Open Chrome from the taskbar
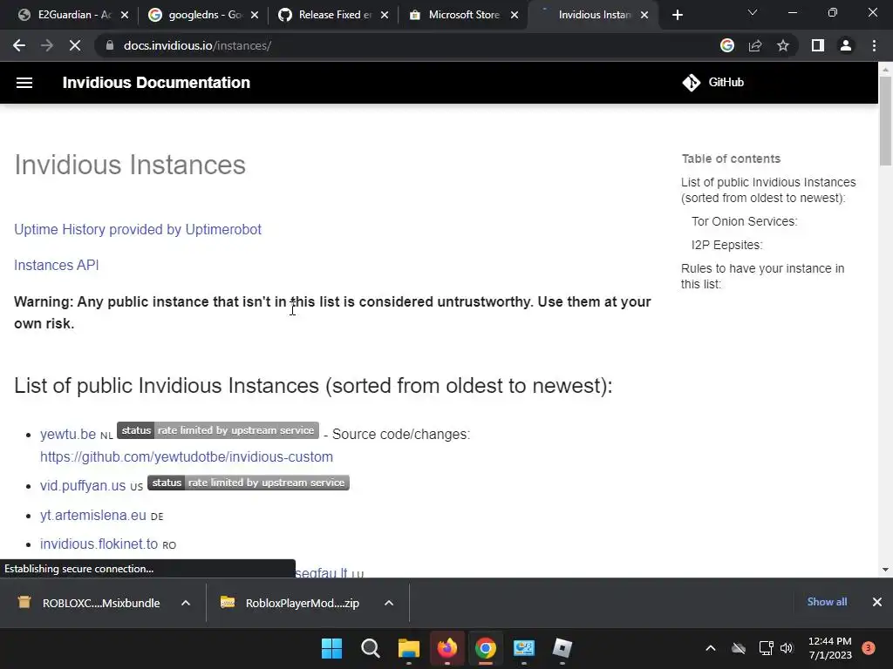This screenshot has height=669, width=893. (x=485, y=648)
